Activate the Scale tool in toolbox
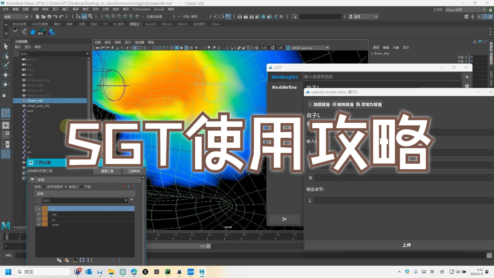This screenshot has width=494, height=278. coord(6,94)
